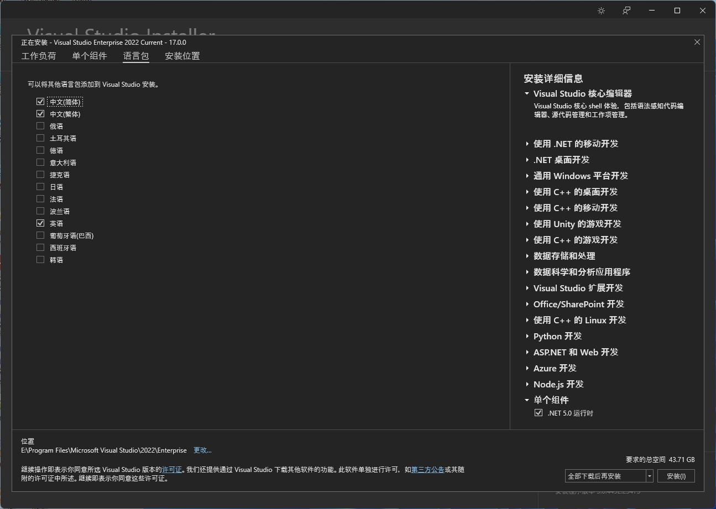The width and height of the screenshot is (716, 509).
Task: Enable the 意大利语 language pack
Action: [40, 162]
